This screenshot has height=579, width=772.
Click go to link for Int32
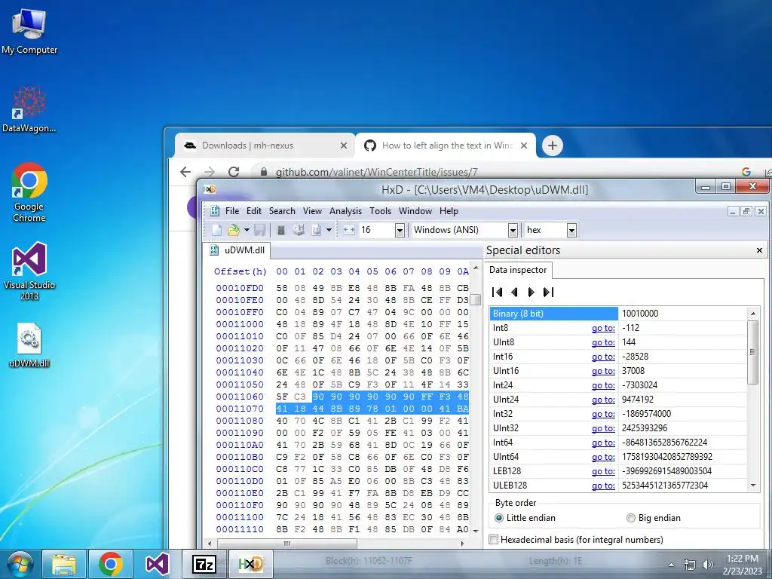[x=603, y=414]
